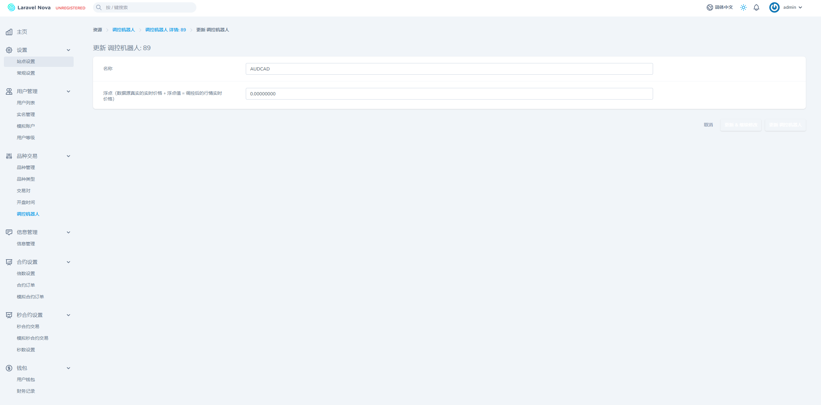Click the Laravel Nova logo icon

click(11, 7)
